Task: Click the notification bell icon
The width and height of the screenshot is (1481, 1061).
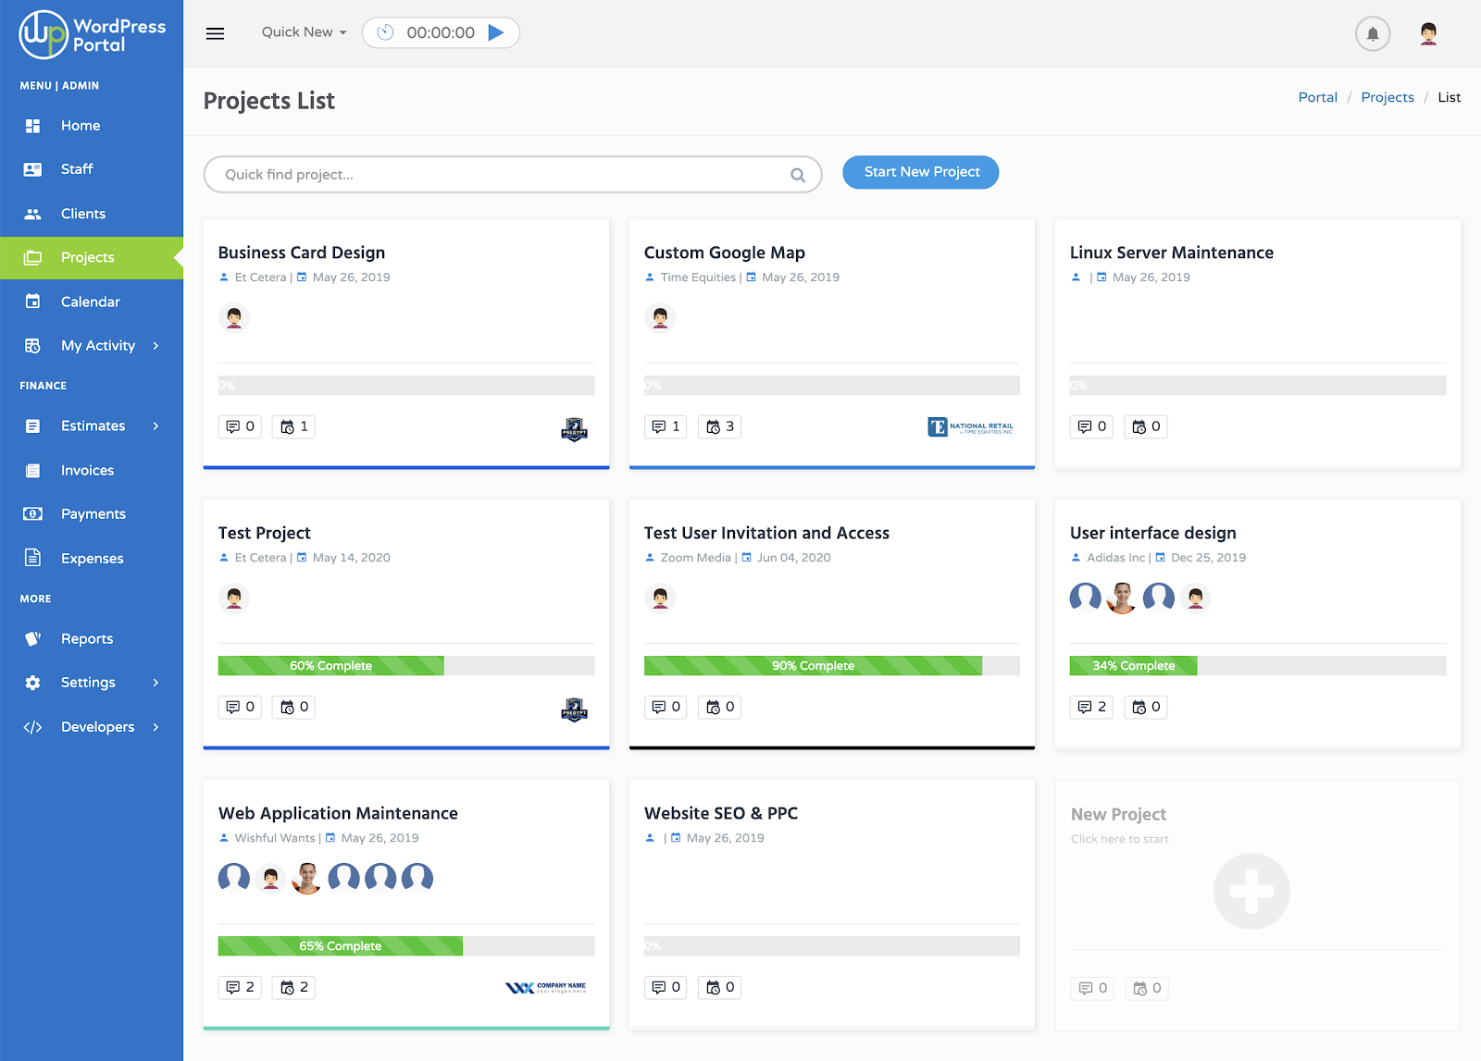Action: (x=1372, y=34)
